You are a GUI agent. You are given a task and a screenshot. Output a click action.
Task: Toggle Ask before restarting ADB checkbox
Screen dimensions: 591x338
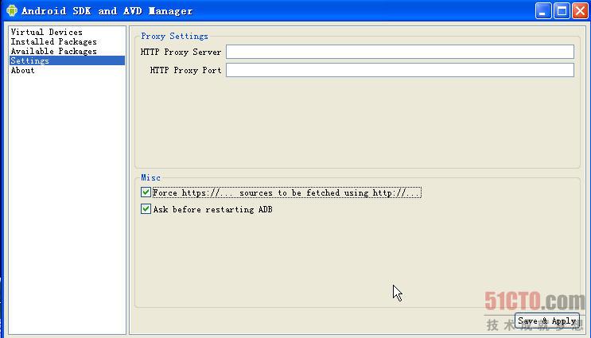[x=146, y=208]
